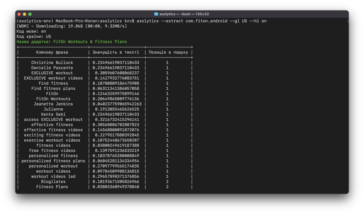Click the 'Find fitness plans' keyword cell
The height and width of the screenshot is (214, 364).
(53, 88)
